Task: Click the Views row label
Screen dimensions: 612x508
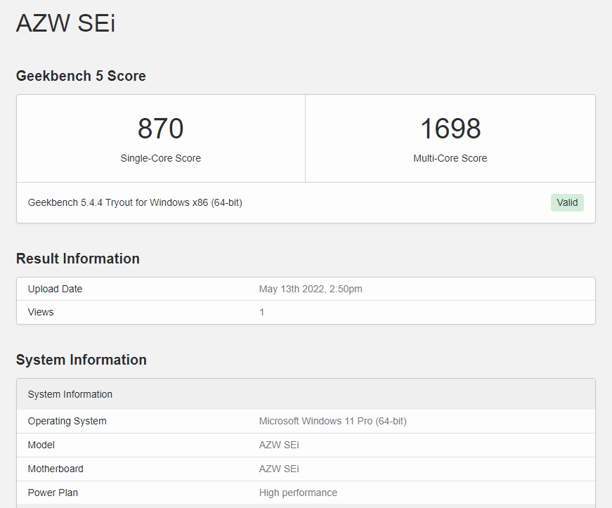Action: 41,312
